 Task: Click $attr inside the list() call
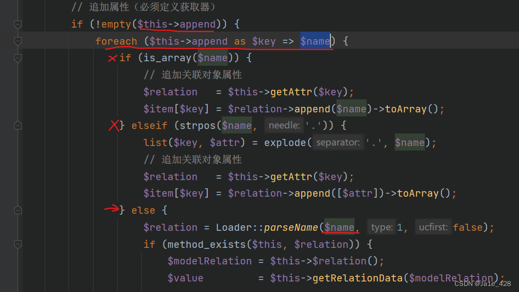click(x=225, y=142)
